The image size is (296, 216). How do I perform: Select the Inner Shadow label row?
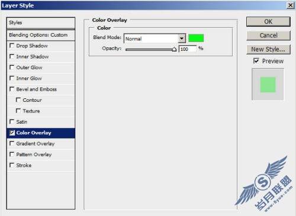(x=41, y=57)
